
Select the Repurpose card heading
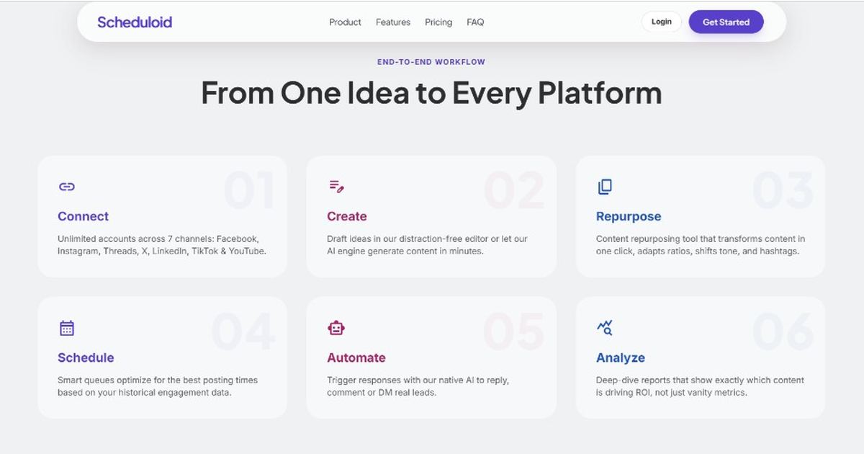pos(629,216)
